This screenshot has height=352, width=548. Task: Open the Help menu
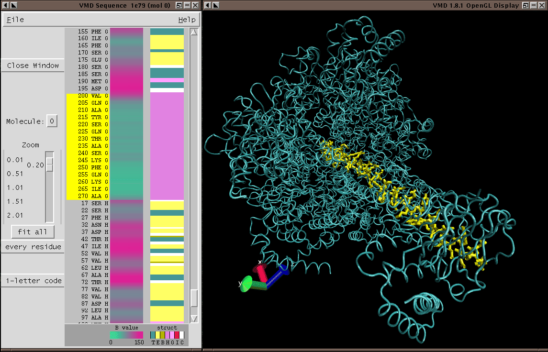point(187,20)
